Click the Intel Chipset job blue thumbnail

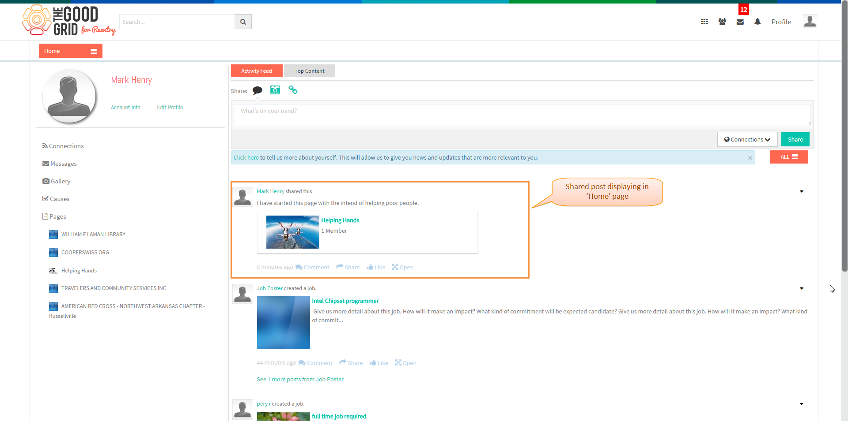coord(284,323)
